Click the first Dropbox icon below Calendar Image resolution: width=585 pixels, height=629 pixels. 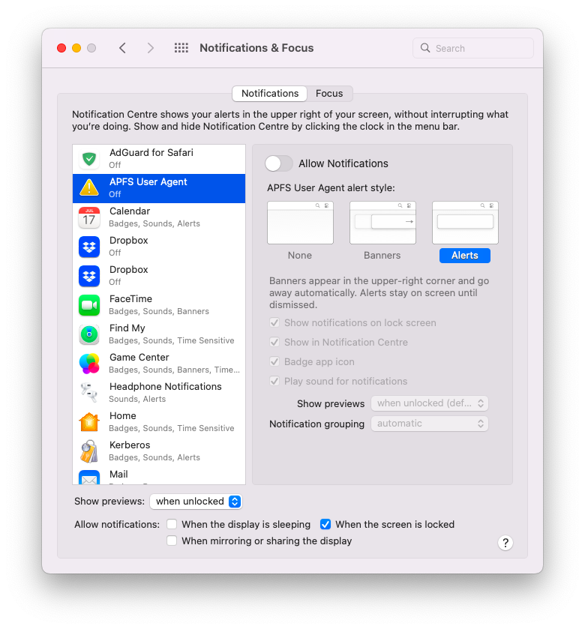coord(89,247)
